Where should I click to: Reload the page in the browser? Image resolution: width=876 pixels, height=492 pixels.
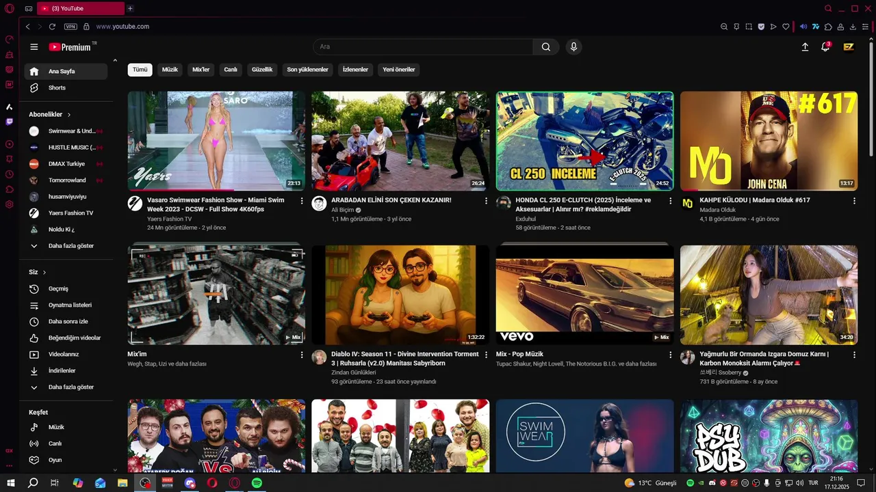pos(52,27)
